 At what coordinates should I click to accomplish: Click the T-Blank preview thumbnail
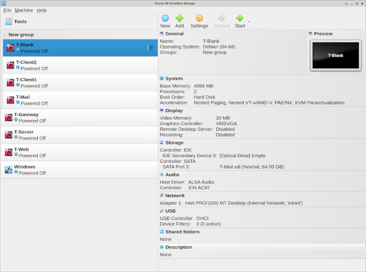point(336,55)
